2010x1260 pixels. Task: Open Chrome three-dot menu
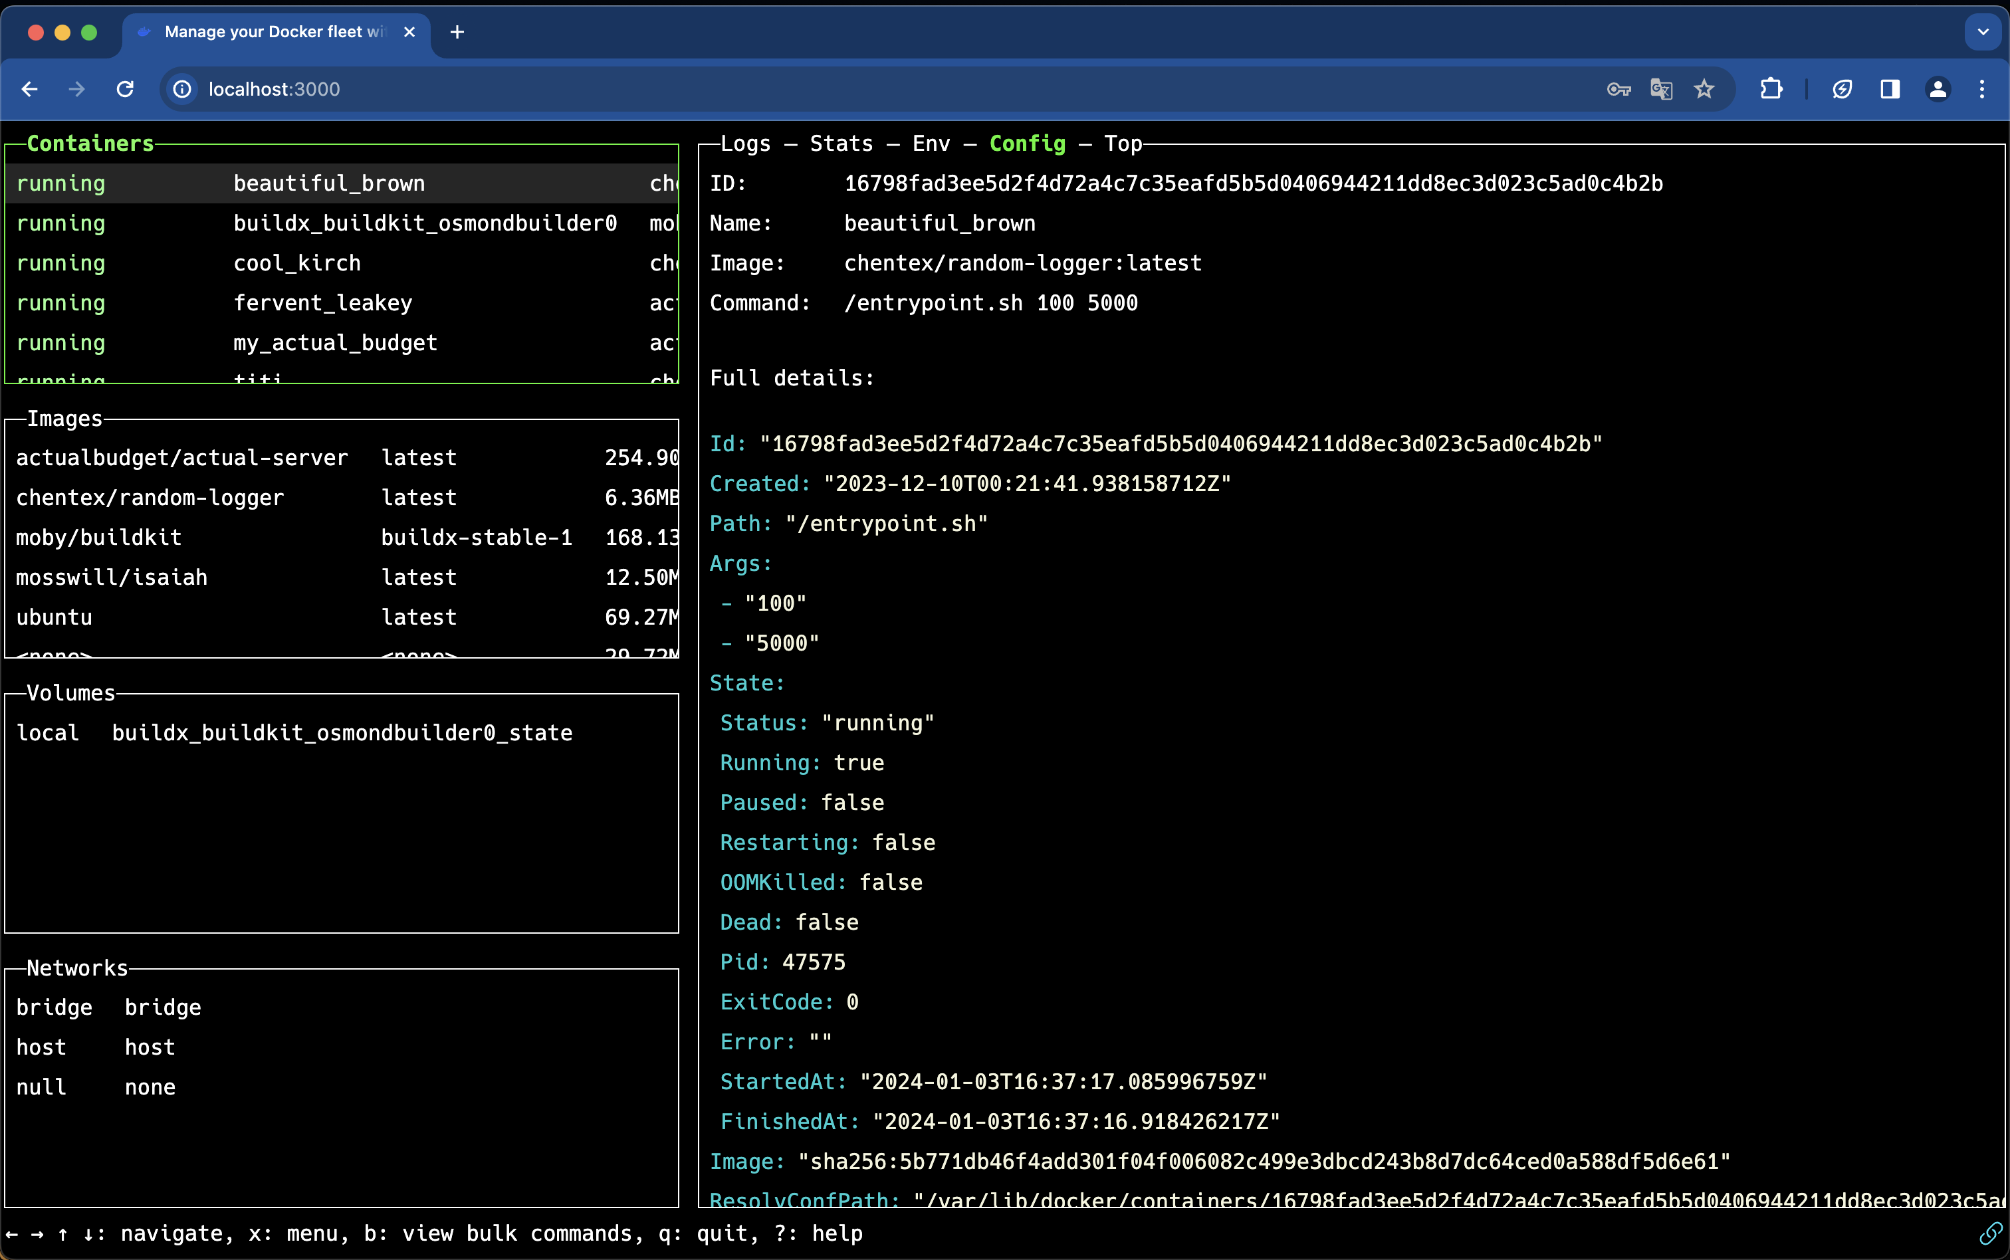tap(1981, 89)
